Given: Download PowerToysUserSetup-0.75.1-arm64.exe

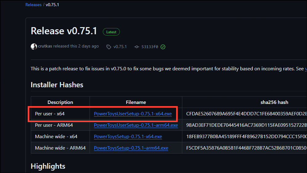Looking at the screenshot, I should tap(136, 125).
